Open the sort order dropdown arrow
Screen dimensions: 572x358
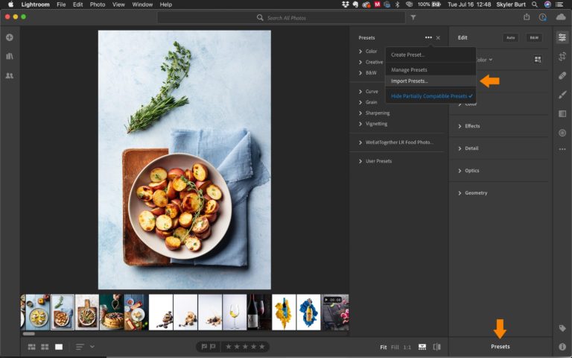pos(92,347)
